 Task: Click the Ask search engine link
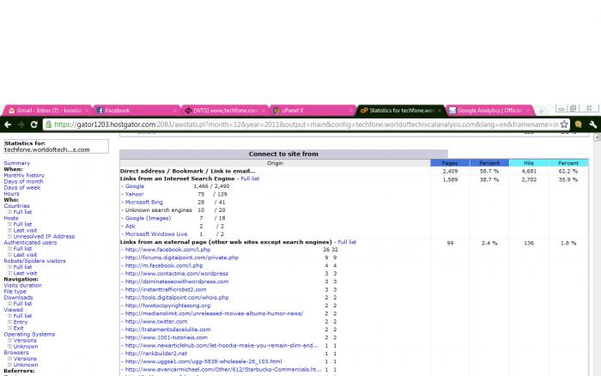[x=130, y=226]
